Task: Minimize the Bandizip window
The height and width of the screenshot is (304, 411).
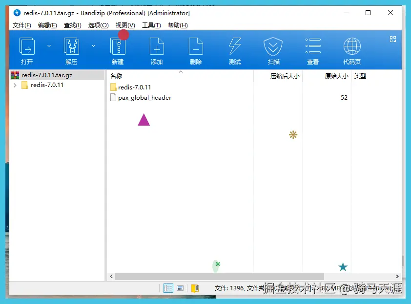Action: [346, 13]
